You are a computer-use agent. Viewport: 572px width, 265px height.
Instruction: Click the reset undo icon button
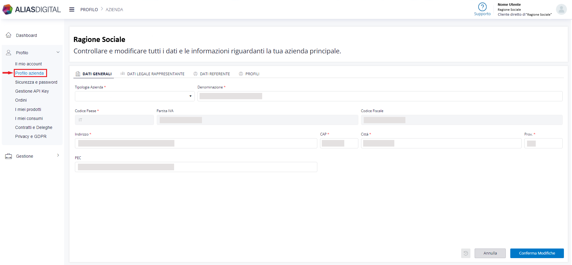pyautogui.click(x=466, y=253)
